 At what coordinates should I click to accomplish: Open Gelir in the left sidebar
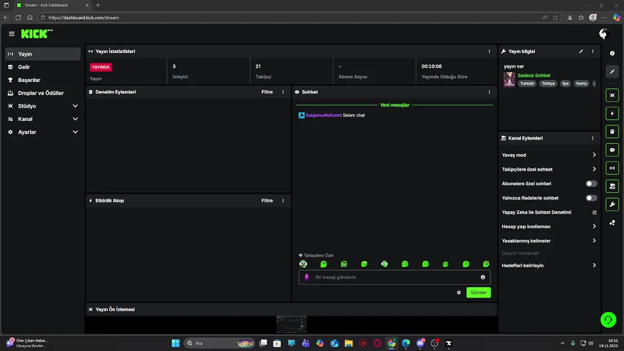43,67
